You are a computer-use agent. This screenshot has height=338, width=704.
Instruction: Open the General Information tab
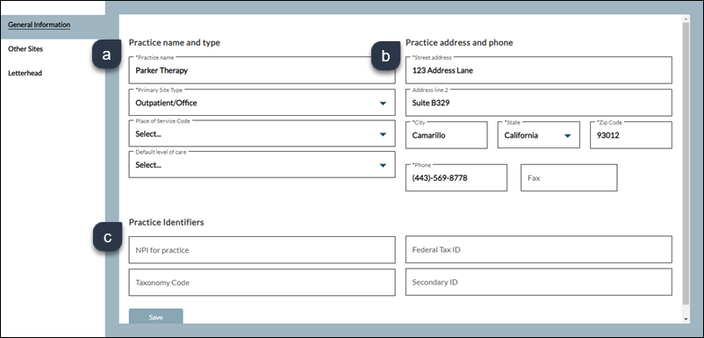click(39, 25)
